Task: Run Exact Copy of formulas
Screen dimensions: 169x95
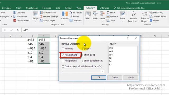Action: point(156,12)
